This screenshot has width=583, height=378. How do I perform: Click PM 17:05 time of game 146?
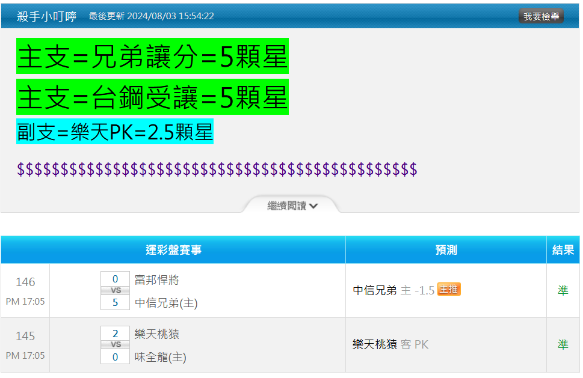pyautogui.click(x=25, y=302)
